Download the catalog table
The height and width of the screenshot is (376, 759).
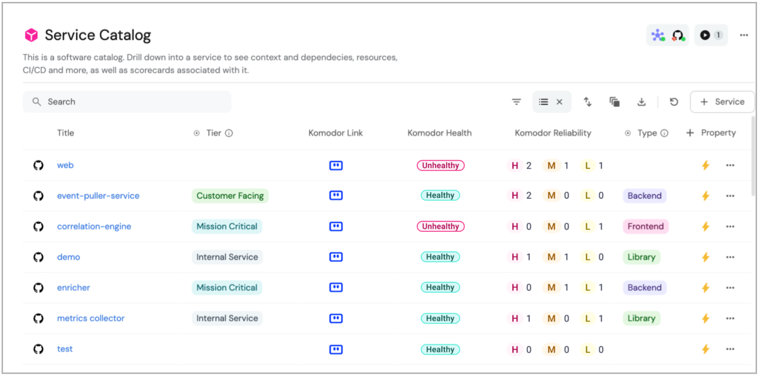click(641, 102)
